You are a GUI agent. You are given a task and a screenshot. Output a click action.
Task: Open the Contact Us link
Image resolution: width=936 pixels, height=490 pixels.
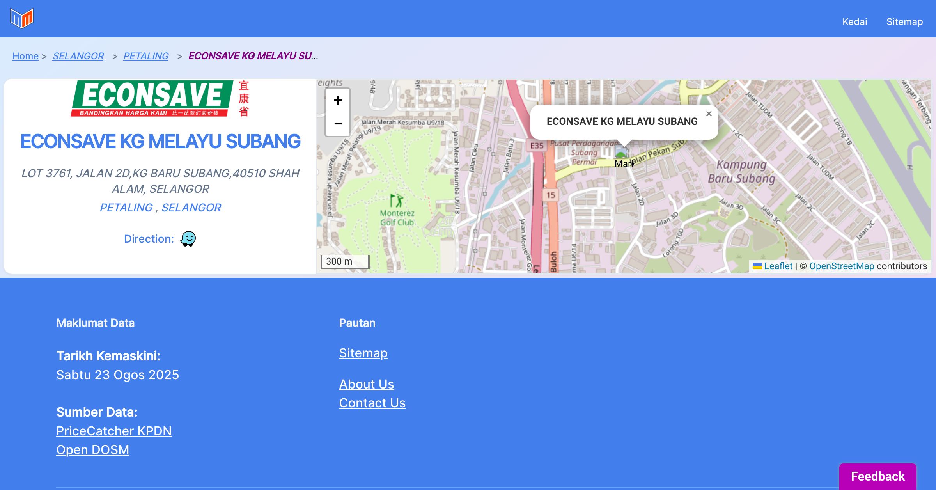[x=372, y=403]
